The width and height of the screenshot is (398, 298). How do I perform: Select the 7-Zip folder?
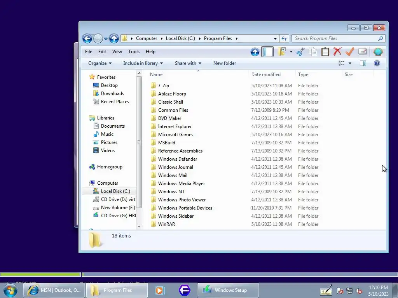point(163,86)
